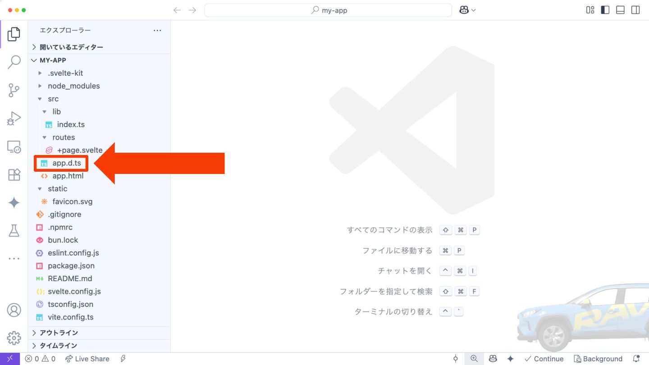Open Explorer more actions ellipsis
Viewport: 649px width, 365px height.
coord(157,31)
